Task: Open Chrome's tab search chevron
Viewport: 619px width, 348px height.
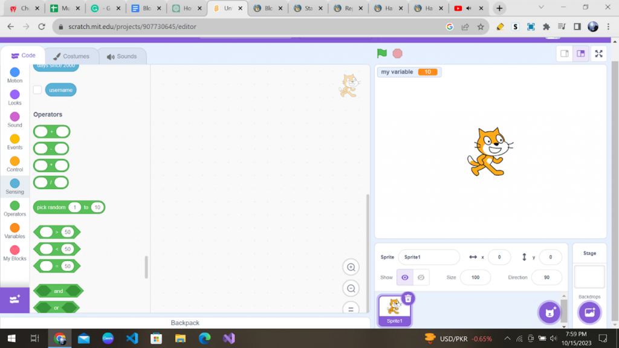Action: coord(541,8)
